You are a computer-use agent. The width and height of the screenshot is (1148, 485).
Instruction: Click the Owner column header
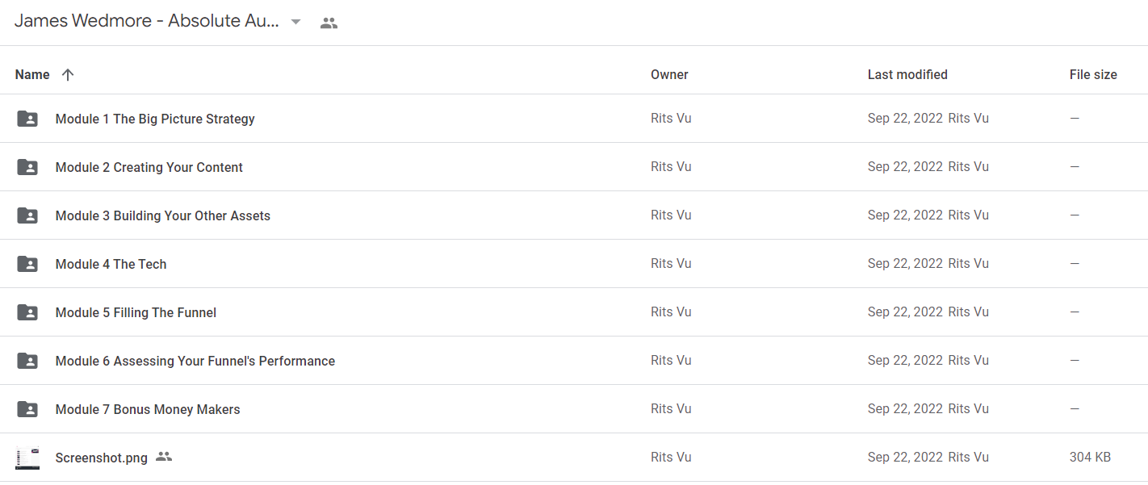click(669, 74)
